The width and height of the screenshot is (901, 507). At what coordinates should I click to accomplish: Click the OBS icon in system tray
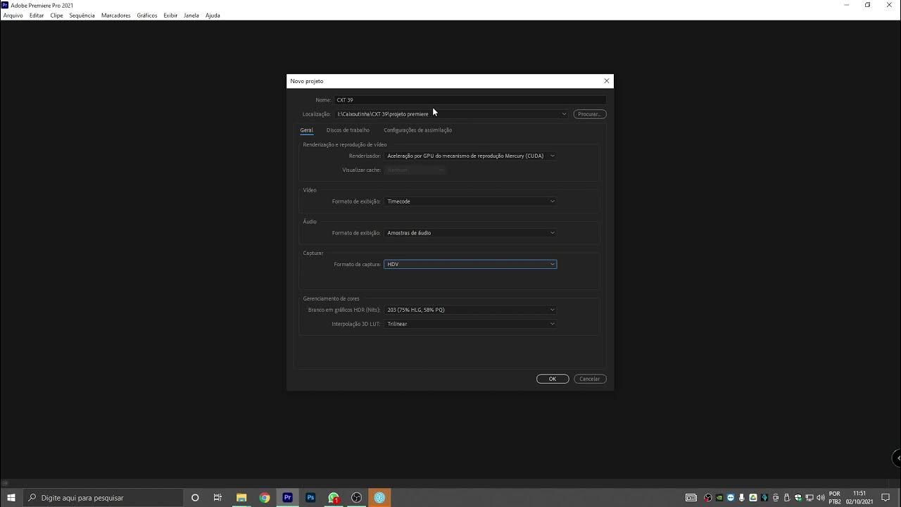[708, 498]
